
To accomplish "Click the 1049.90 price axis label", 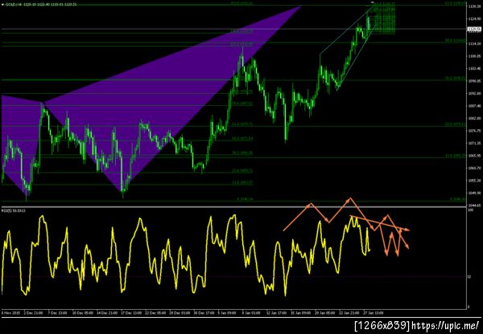I will click(474, 193).
